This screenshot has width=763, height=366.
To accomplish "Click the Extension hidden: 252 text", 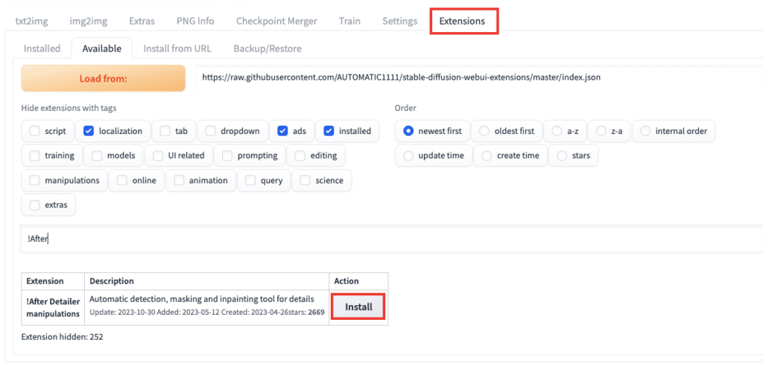I will point(63,336).
